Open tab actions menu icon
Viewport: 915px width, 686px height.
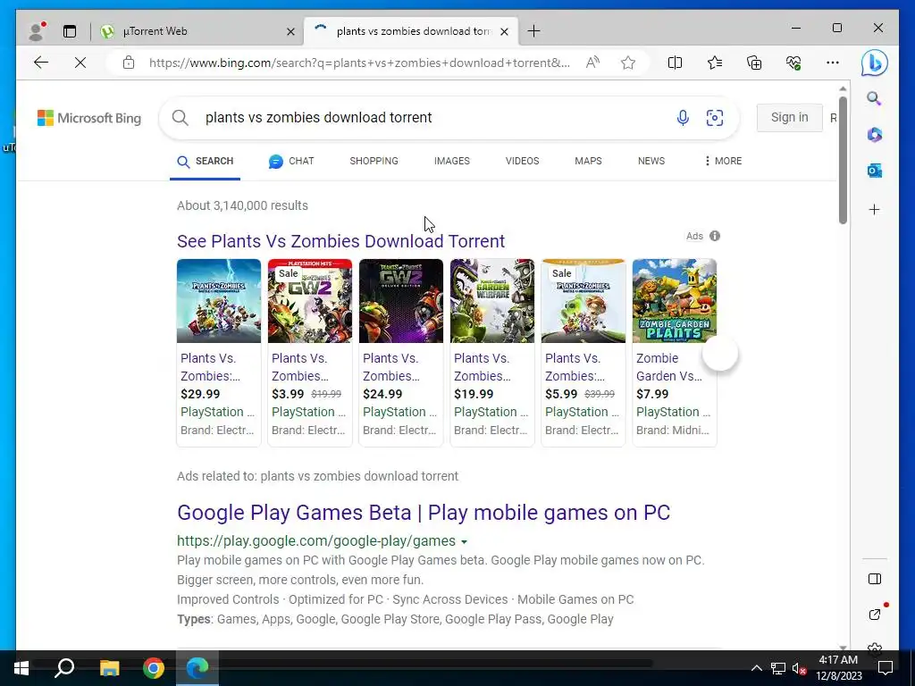(70, 31)
